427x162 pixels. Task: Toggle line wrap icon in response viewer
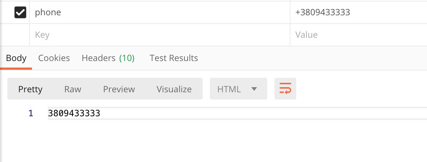285,89
